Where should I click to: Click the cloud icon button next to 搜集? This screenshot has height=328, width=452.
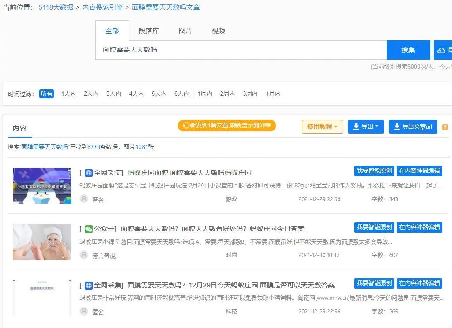[x=443, y=50]
